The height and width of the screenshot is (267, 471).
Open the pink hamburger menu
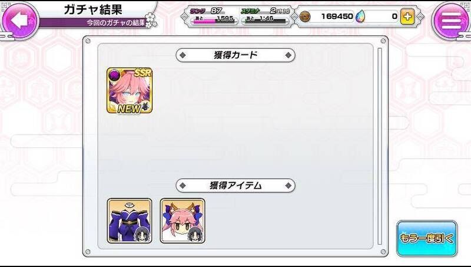[450, 20]
